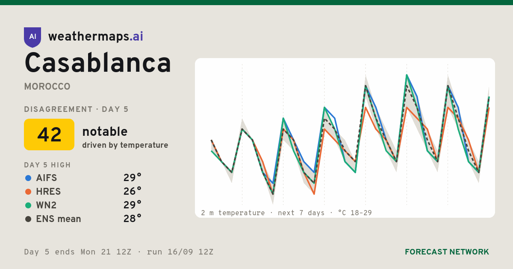Click the purple AI shield logo

(x=32, y=37)
